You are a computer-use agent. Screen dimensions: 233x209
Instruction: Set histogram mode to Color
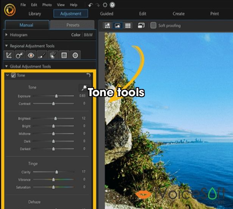click(x=76, y=35)
